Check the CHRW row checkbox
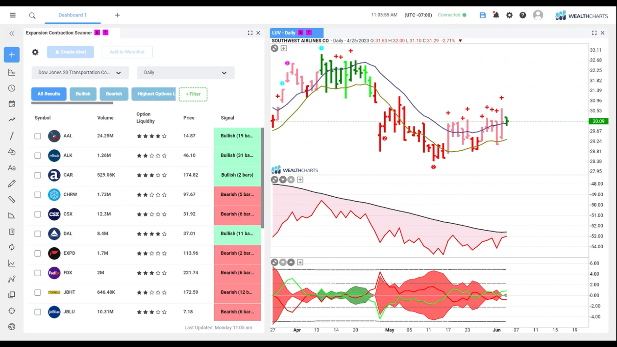The height and width of the screenshot is (347, 617). (x=38, y=195)
